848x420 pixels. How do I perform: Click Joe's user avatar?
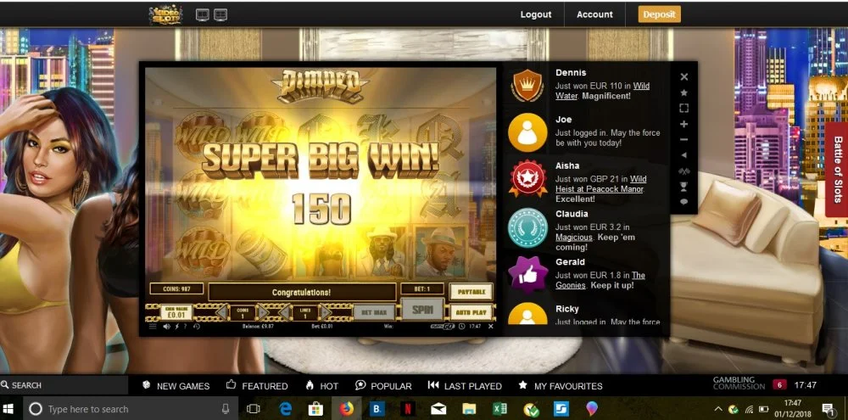tap(527, 132)
